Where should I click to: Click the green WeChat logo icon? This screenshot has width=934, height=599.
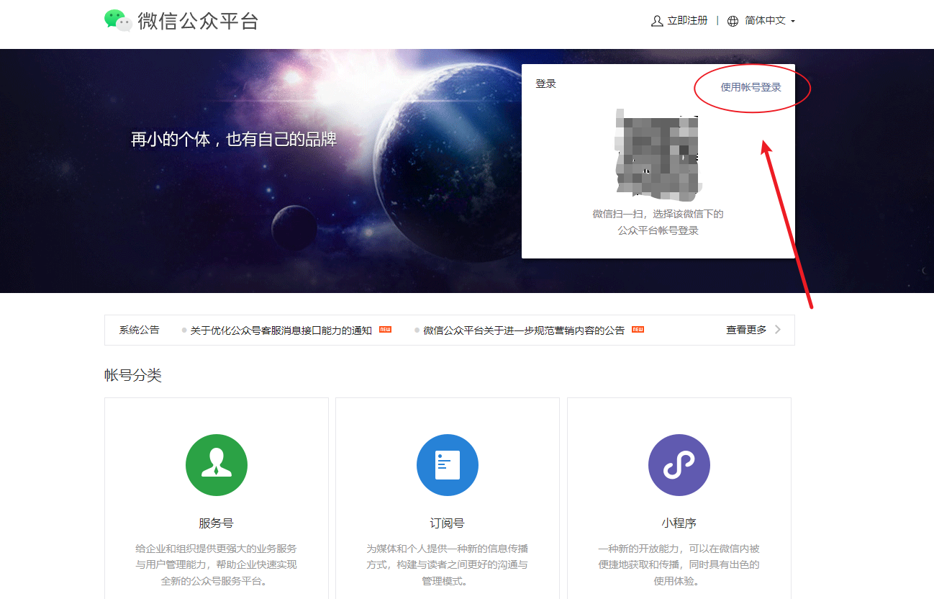[x=118, y=20]
